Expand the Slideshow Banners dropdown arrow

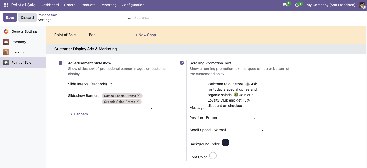click(x=151, y=109)
